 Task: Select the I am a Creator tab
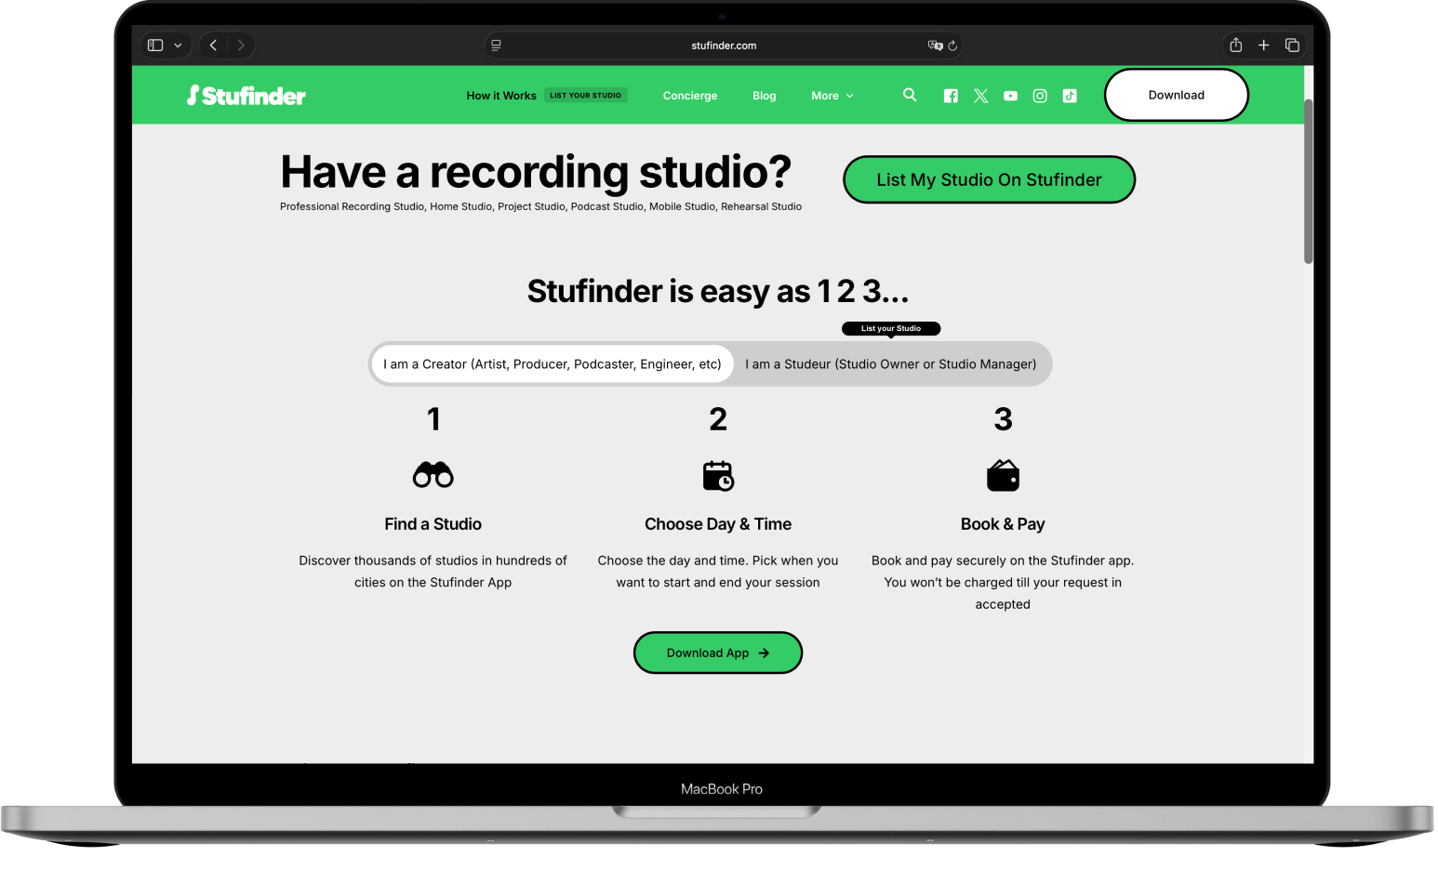tap(553, 364)
